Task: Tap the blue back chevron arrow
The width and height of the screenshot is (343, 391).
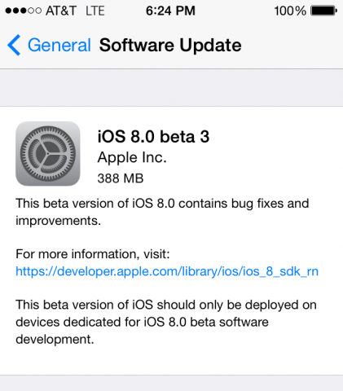Action: coord(14,45)
